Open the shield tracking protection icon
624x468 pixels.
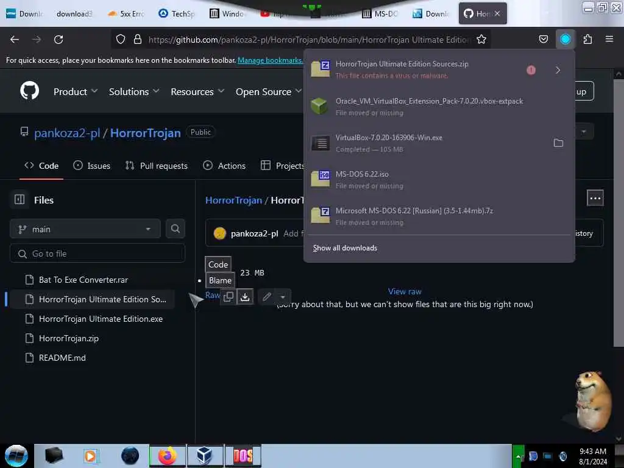[x=121, y=39]
